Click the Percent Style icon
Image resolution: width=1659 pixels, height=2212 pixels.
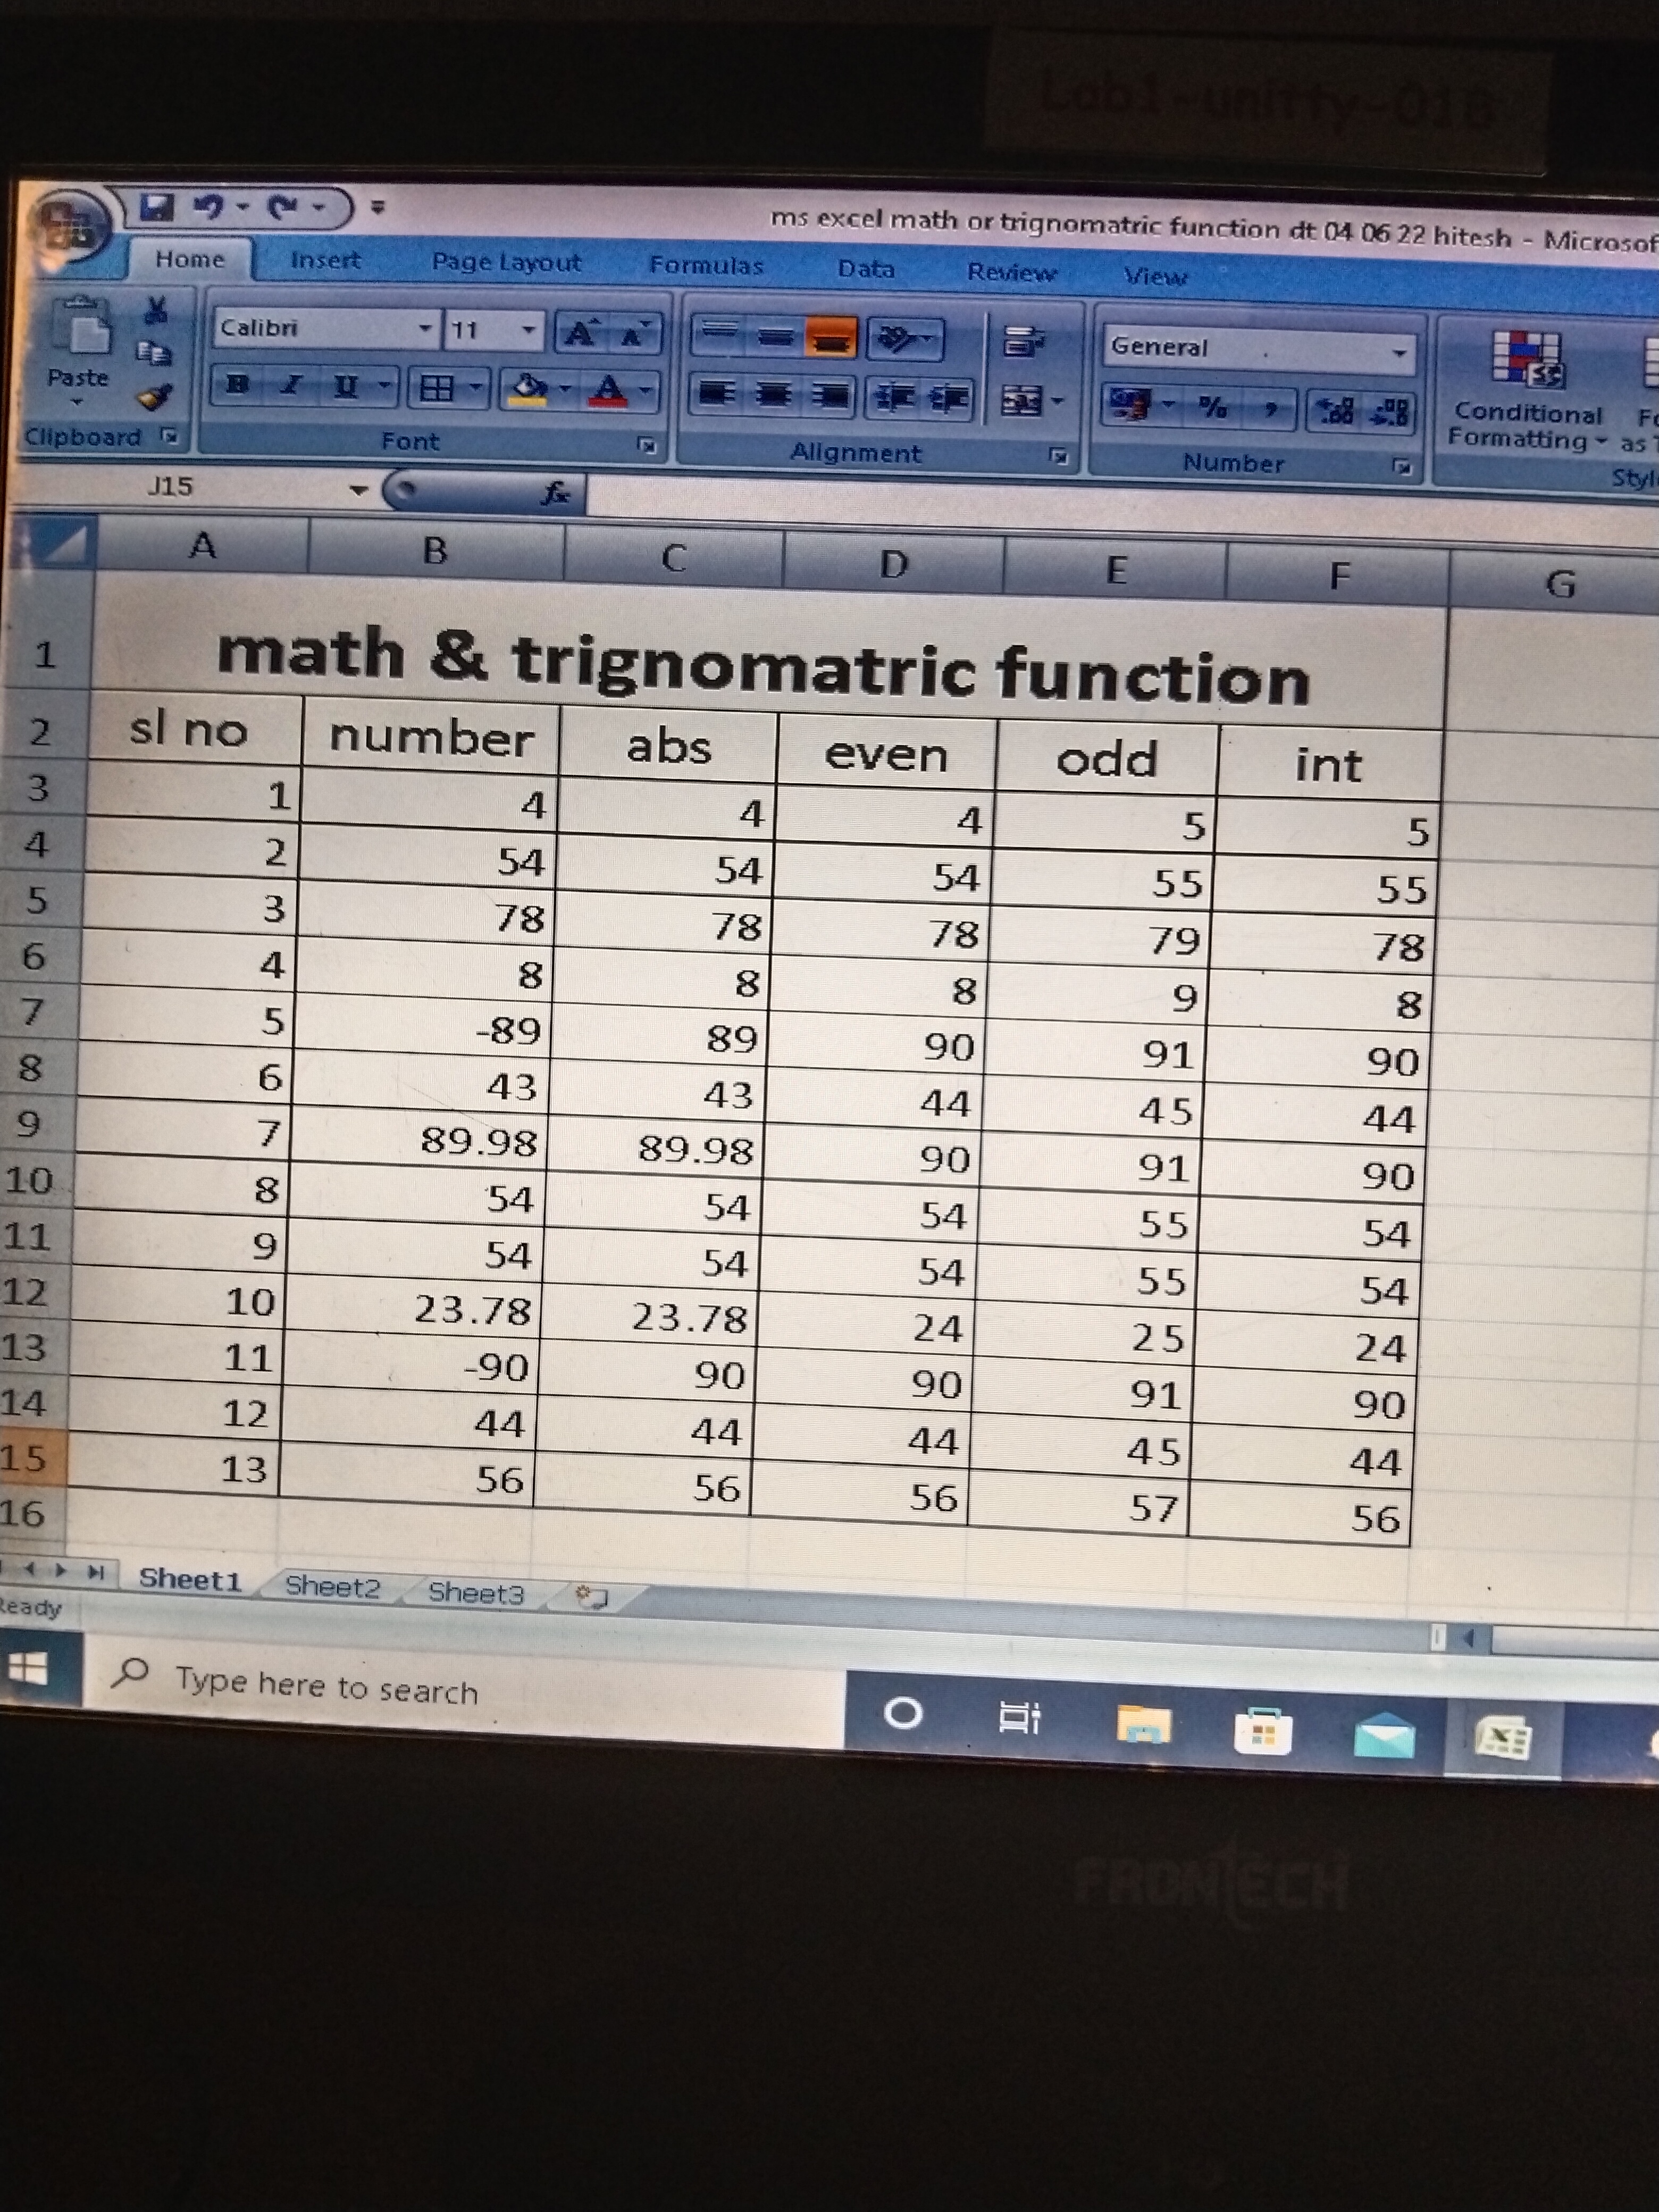pyautogui.click(x=1213, y=407)
